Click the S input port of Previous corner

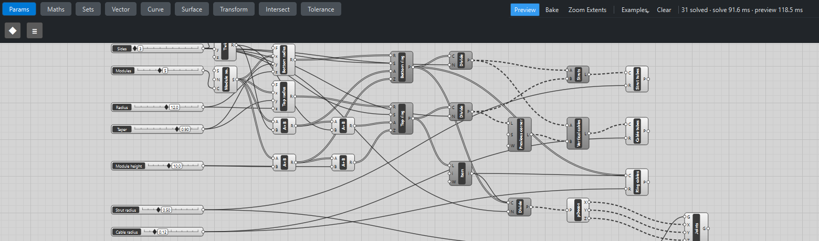tap(509, 134)
